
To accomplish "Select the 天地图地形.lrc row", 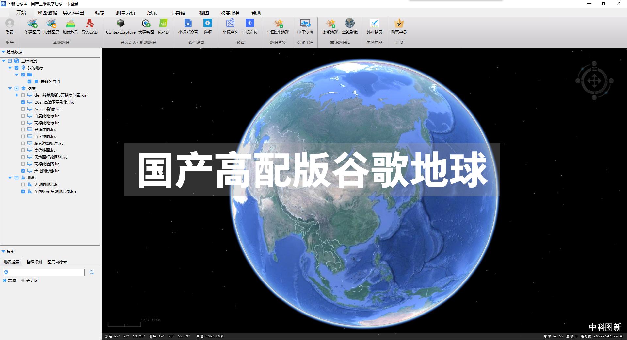I will click(x=47, y=184).
